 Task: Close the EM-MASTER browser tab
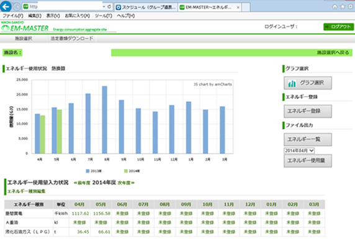tap(238, 7)
